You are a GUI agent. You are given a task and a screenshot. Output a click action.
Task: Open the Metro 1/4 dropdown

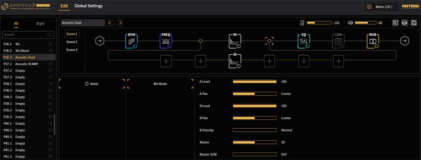[384, 7]
